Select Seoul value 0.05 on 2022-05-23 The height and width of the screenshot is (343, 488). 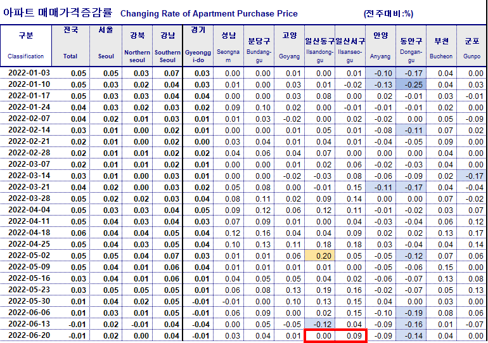coord(106,290)
